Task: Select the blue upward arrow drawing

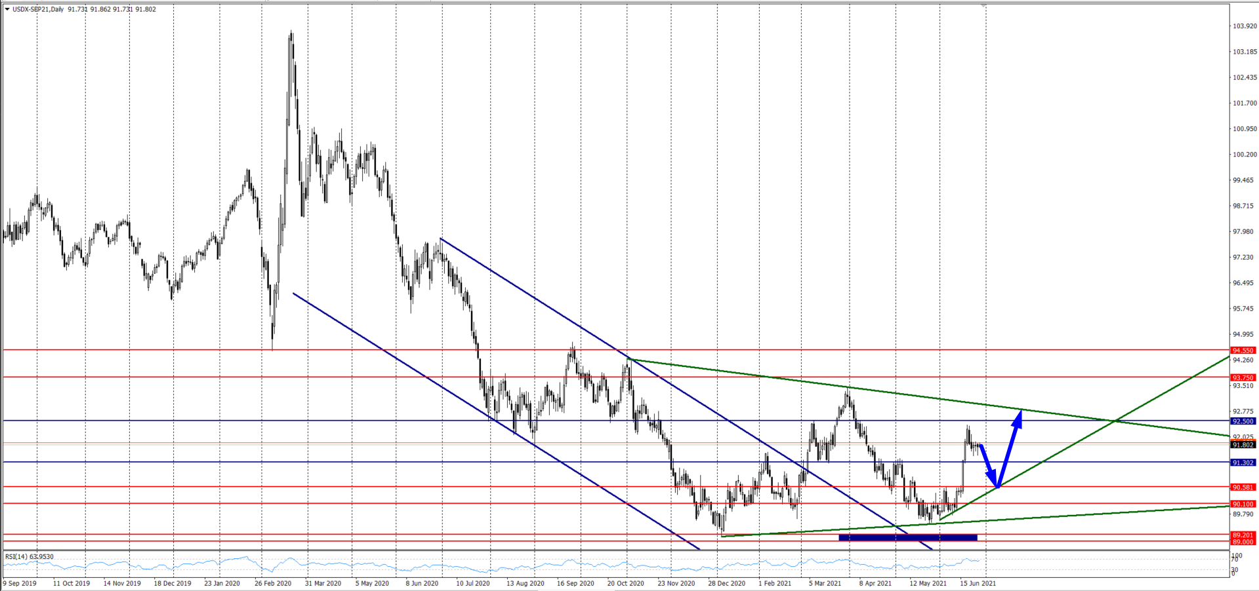Action: coord(1010,448)
